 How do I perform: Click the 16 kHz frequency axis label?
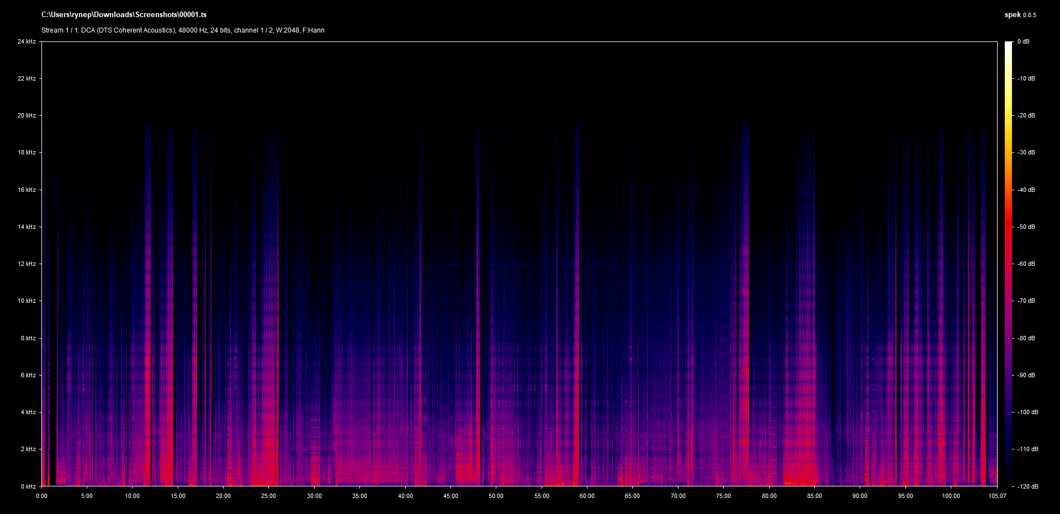click(x=26, y=190)
